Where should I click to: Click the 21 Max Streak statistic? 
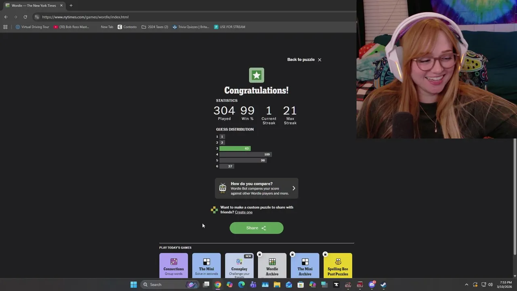click(290, 115)
